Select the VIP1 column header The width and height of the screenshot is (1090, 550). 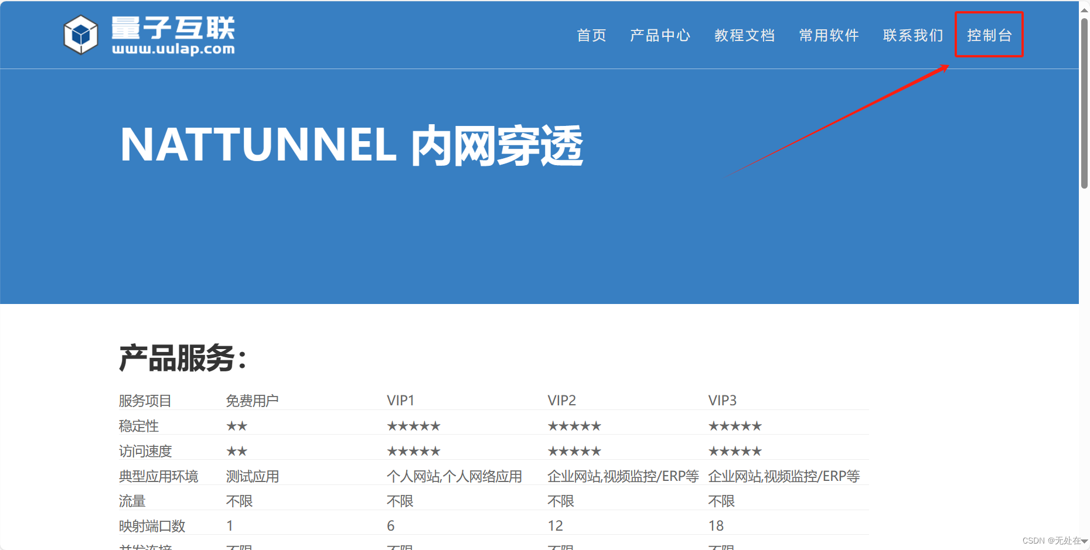coord(400,401)
